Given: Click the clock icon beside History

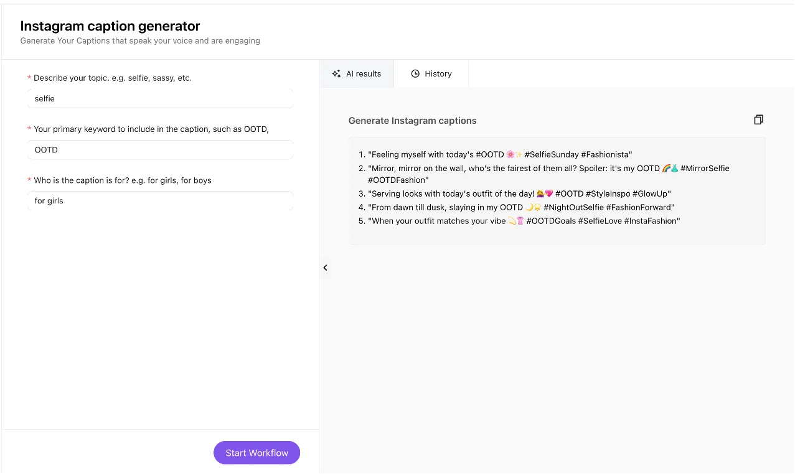Looking at the screenshot, I should [x=415, y=73].
